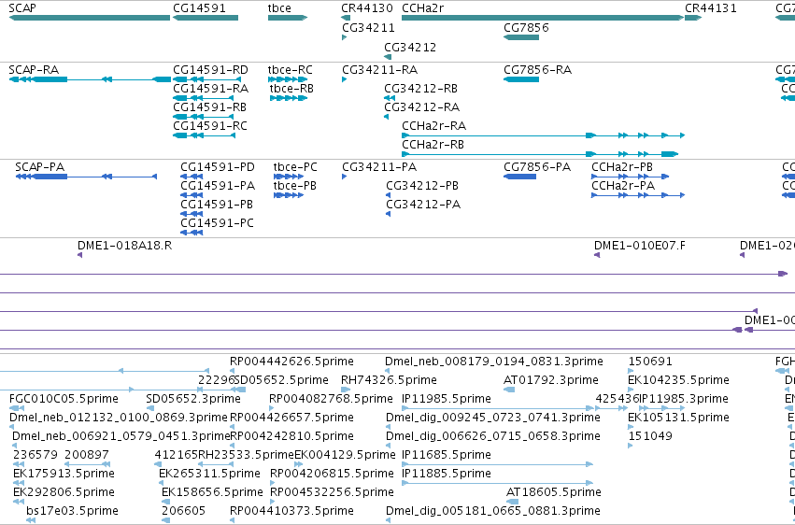Select the CR44130 gene label

[367, 8]
